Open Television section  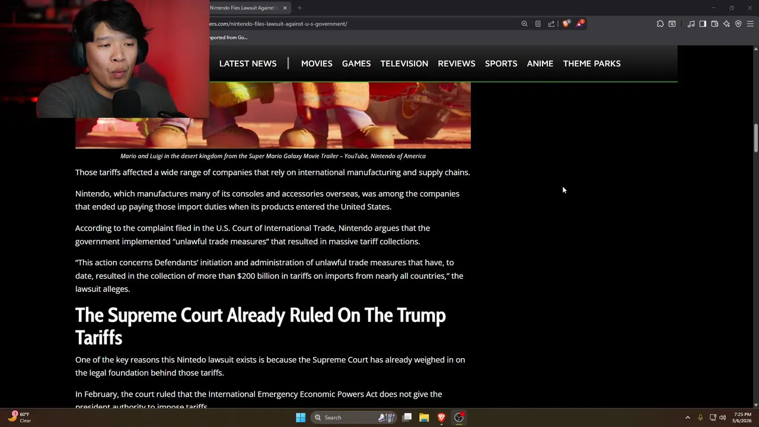(x=404, y=63)
